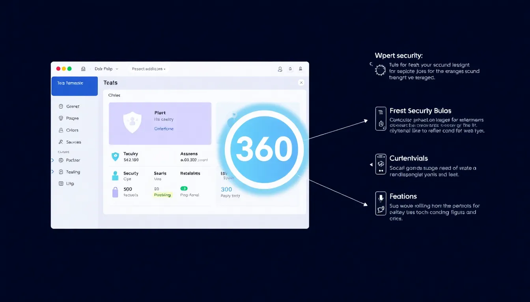
Task: Click the highlighted "Pending" status label
Action: click(x=162, y=195)
